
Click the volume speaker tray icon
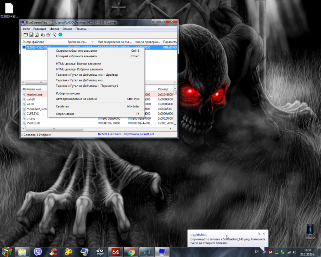point(295,252)
